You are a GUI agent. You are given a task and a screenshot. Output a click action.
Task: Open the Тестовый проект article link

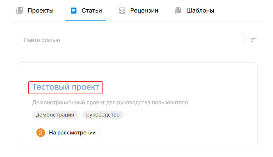(x=65, y=87)
